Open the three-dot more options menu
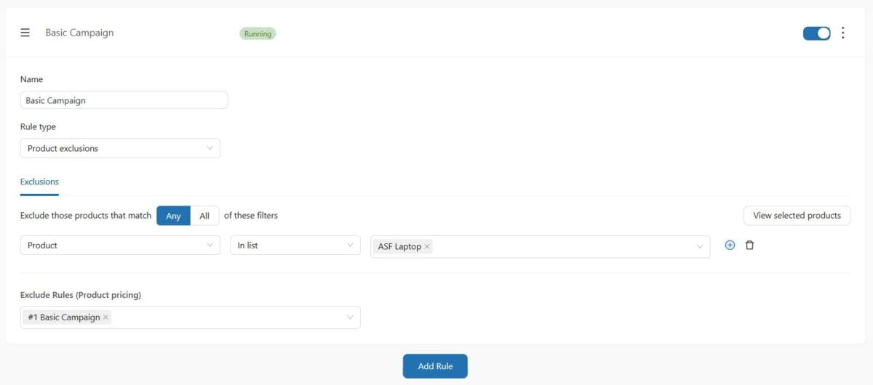This screenshot has width=873, height=385. [843, 33]
